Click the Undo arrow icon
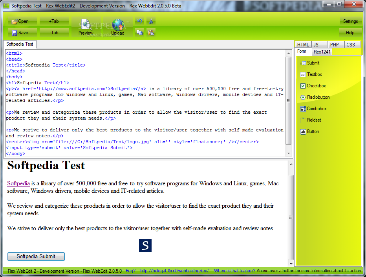The image size is (366, 277). point(139,21)
